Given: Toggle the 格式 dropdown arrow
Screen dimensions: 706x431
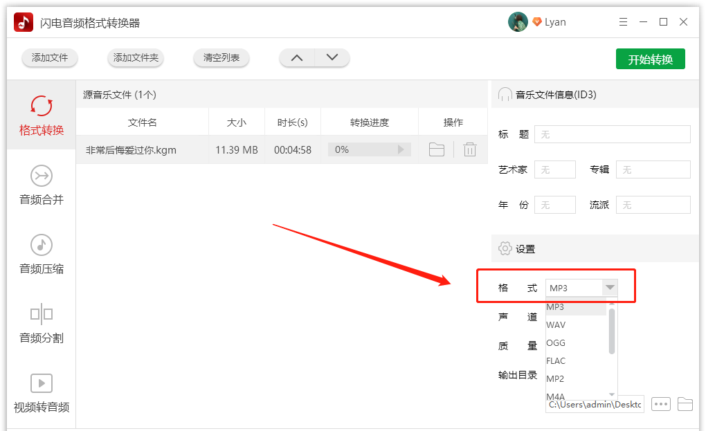Looking at the screenshot, I should click(x=610, y=288).
